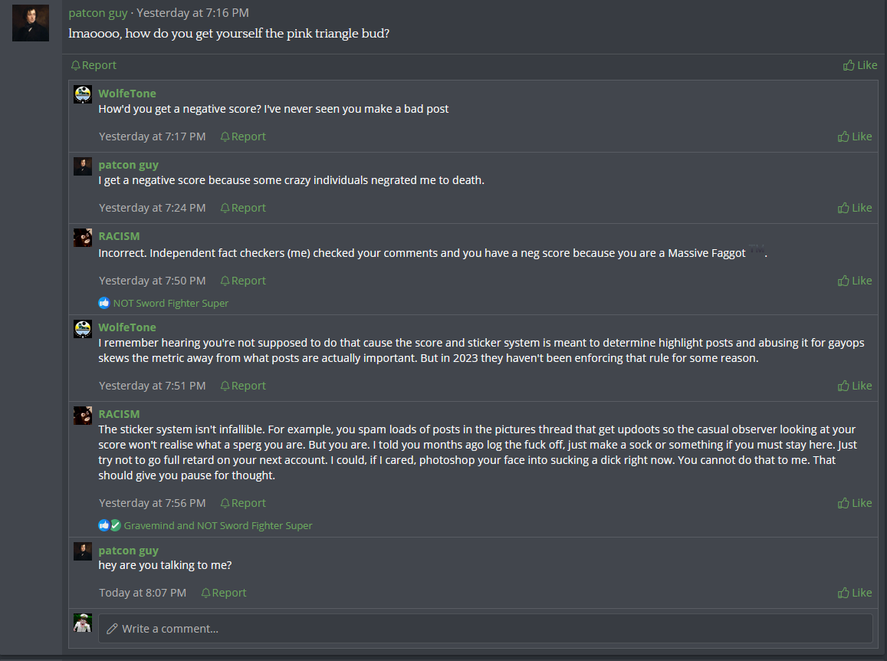Screen dimensions: 887x661
Task: Open the Gravemind and NOT Sword Fighter Super reactions list
Action: coord(218,526)
